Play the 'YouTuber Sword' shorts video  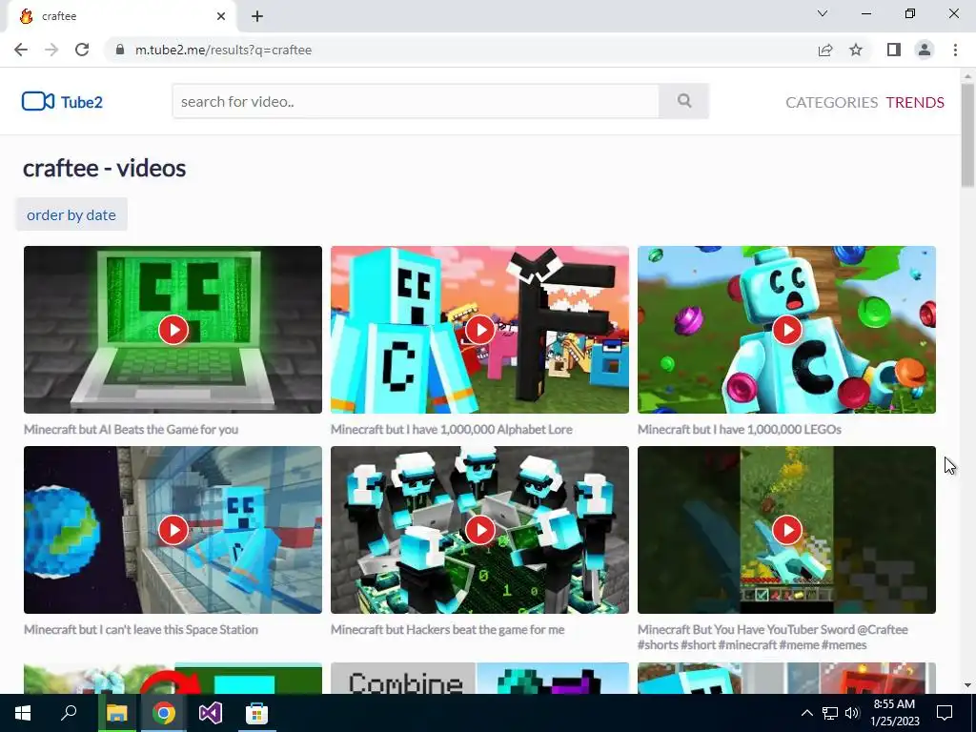786,530
